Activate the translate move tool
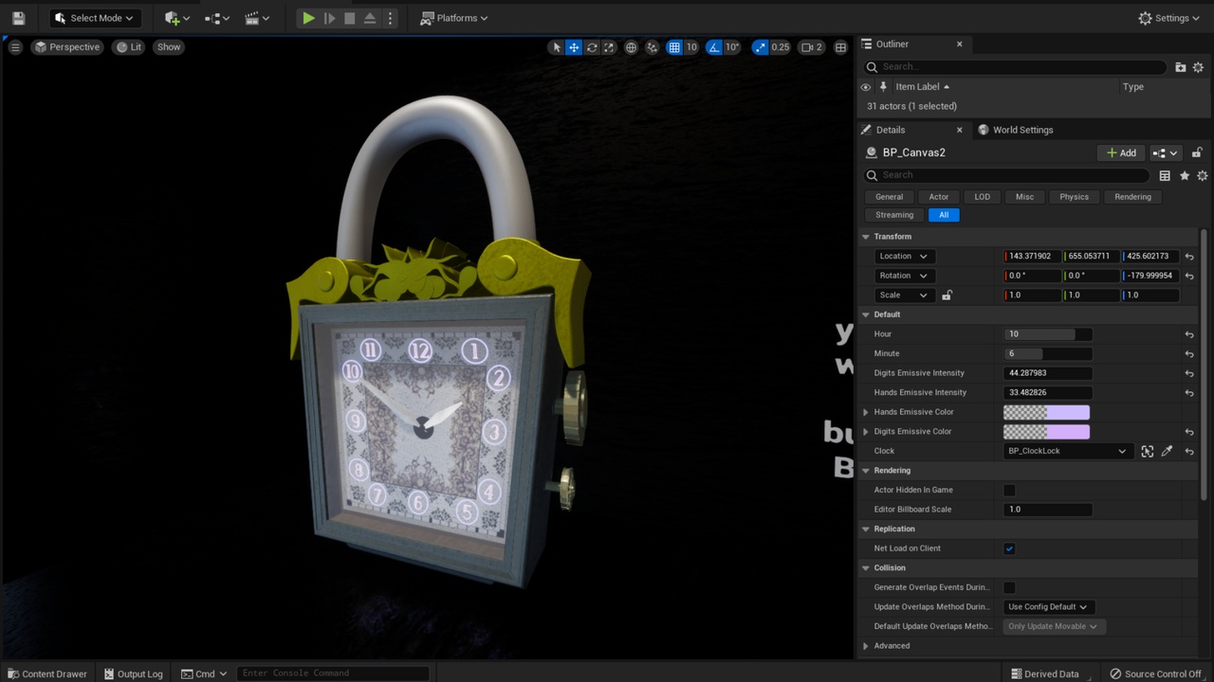 pyautogui.click(x=574, y=47)
